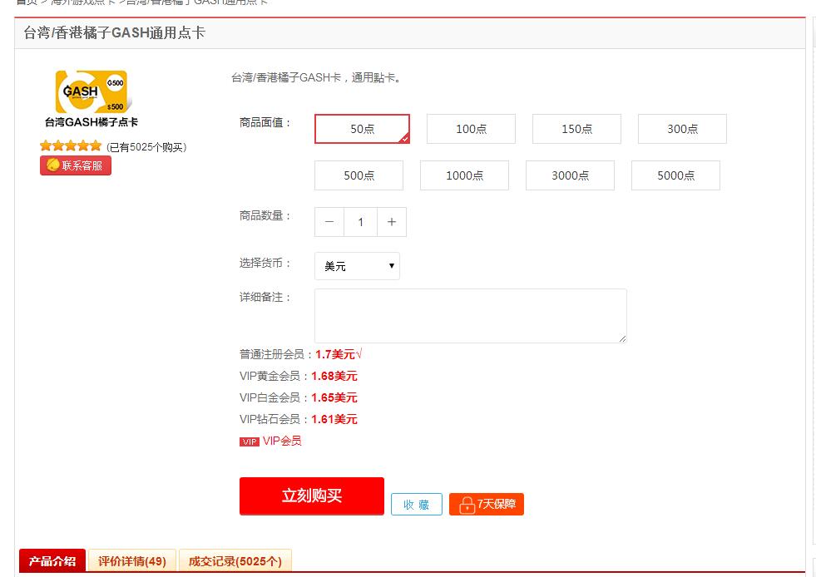This screenshot has width=816, height=577.
Task: Click the 立刻购买 buy now button
Action: click(x=312, y=496)
